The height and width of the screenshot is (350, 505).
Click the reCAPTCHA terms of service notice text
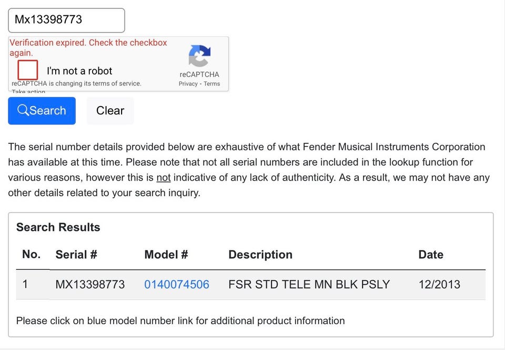pos(76,83)
